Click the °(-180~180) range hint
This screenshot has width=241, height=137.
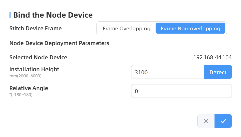[21, 95]
